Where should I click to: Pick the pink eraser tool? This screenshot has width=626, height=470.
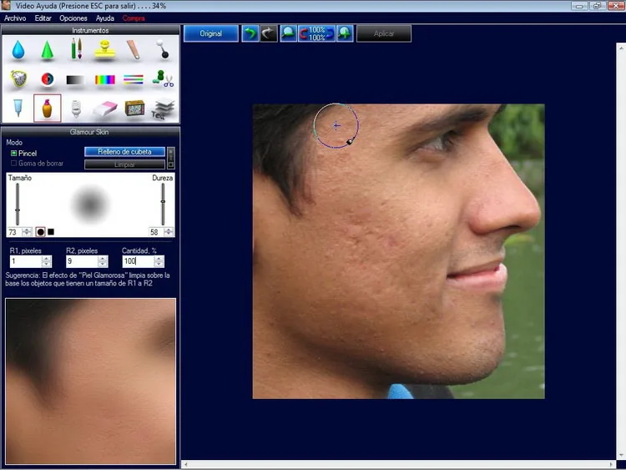104,109
